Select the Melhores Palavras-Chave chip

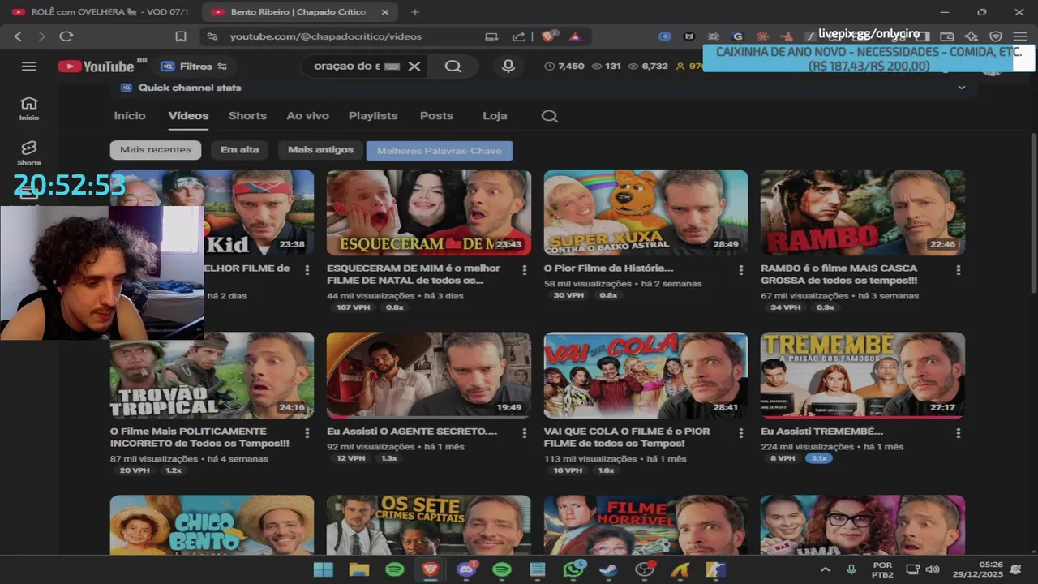(439, 151)
